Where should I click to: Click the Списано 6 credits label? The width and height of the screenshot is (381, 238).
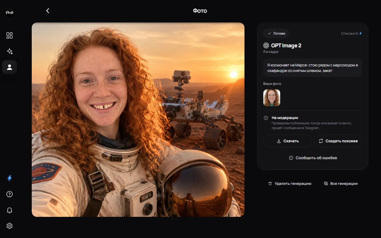351,33
